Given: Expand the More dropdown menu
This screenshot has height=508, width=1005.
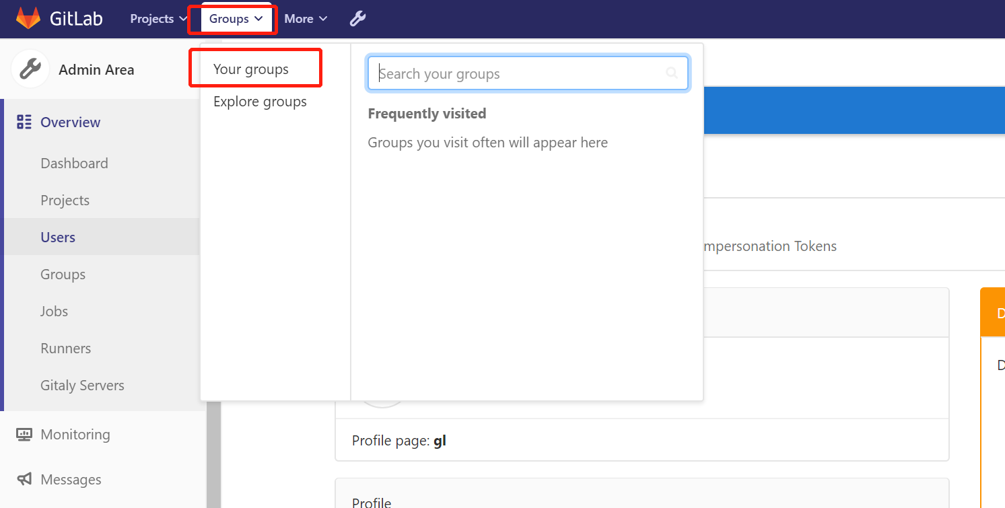Looking at the screenshot, I should [306, 19].
